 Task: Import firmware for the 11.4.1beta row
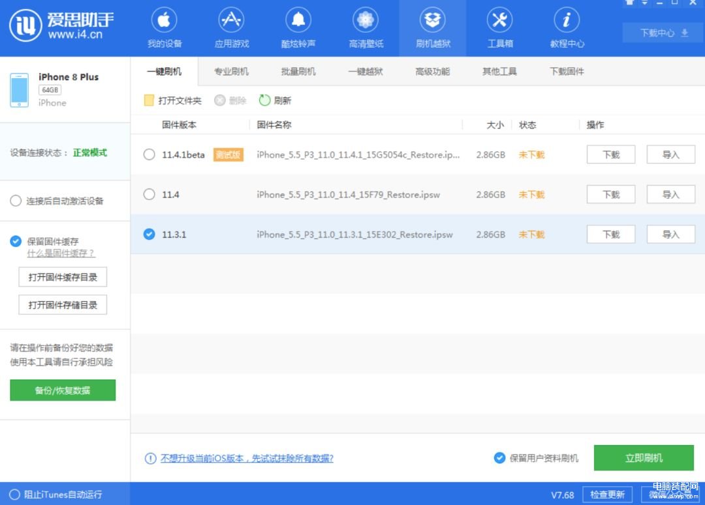pyautogui.click(x=671, y=154)
